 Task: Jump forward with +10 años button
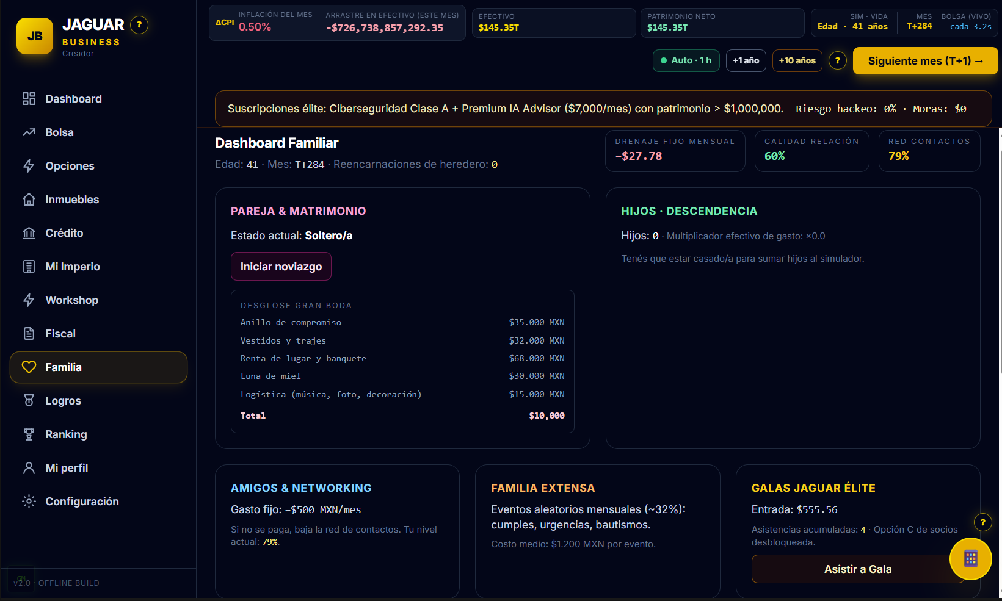pyautogui.click(x=797, y=60)
